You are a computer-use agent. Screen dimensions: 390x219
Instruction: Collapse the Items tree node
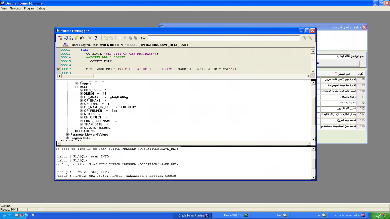77,87
